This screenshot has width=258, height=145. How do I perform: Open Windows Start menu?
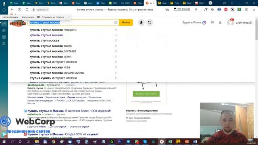[x=4, y=141]
